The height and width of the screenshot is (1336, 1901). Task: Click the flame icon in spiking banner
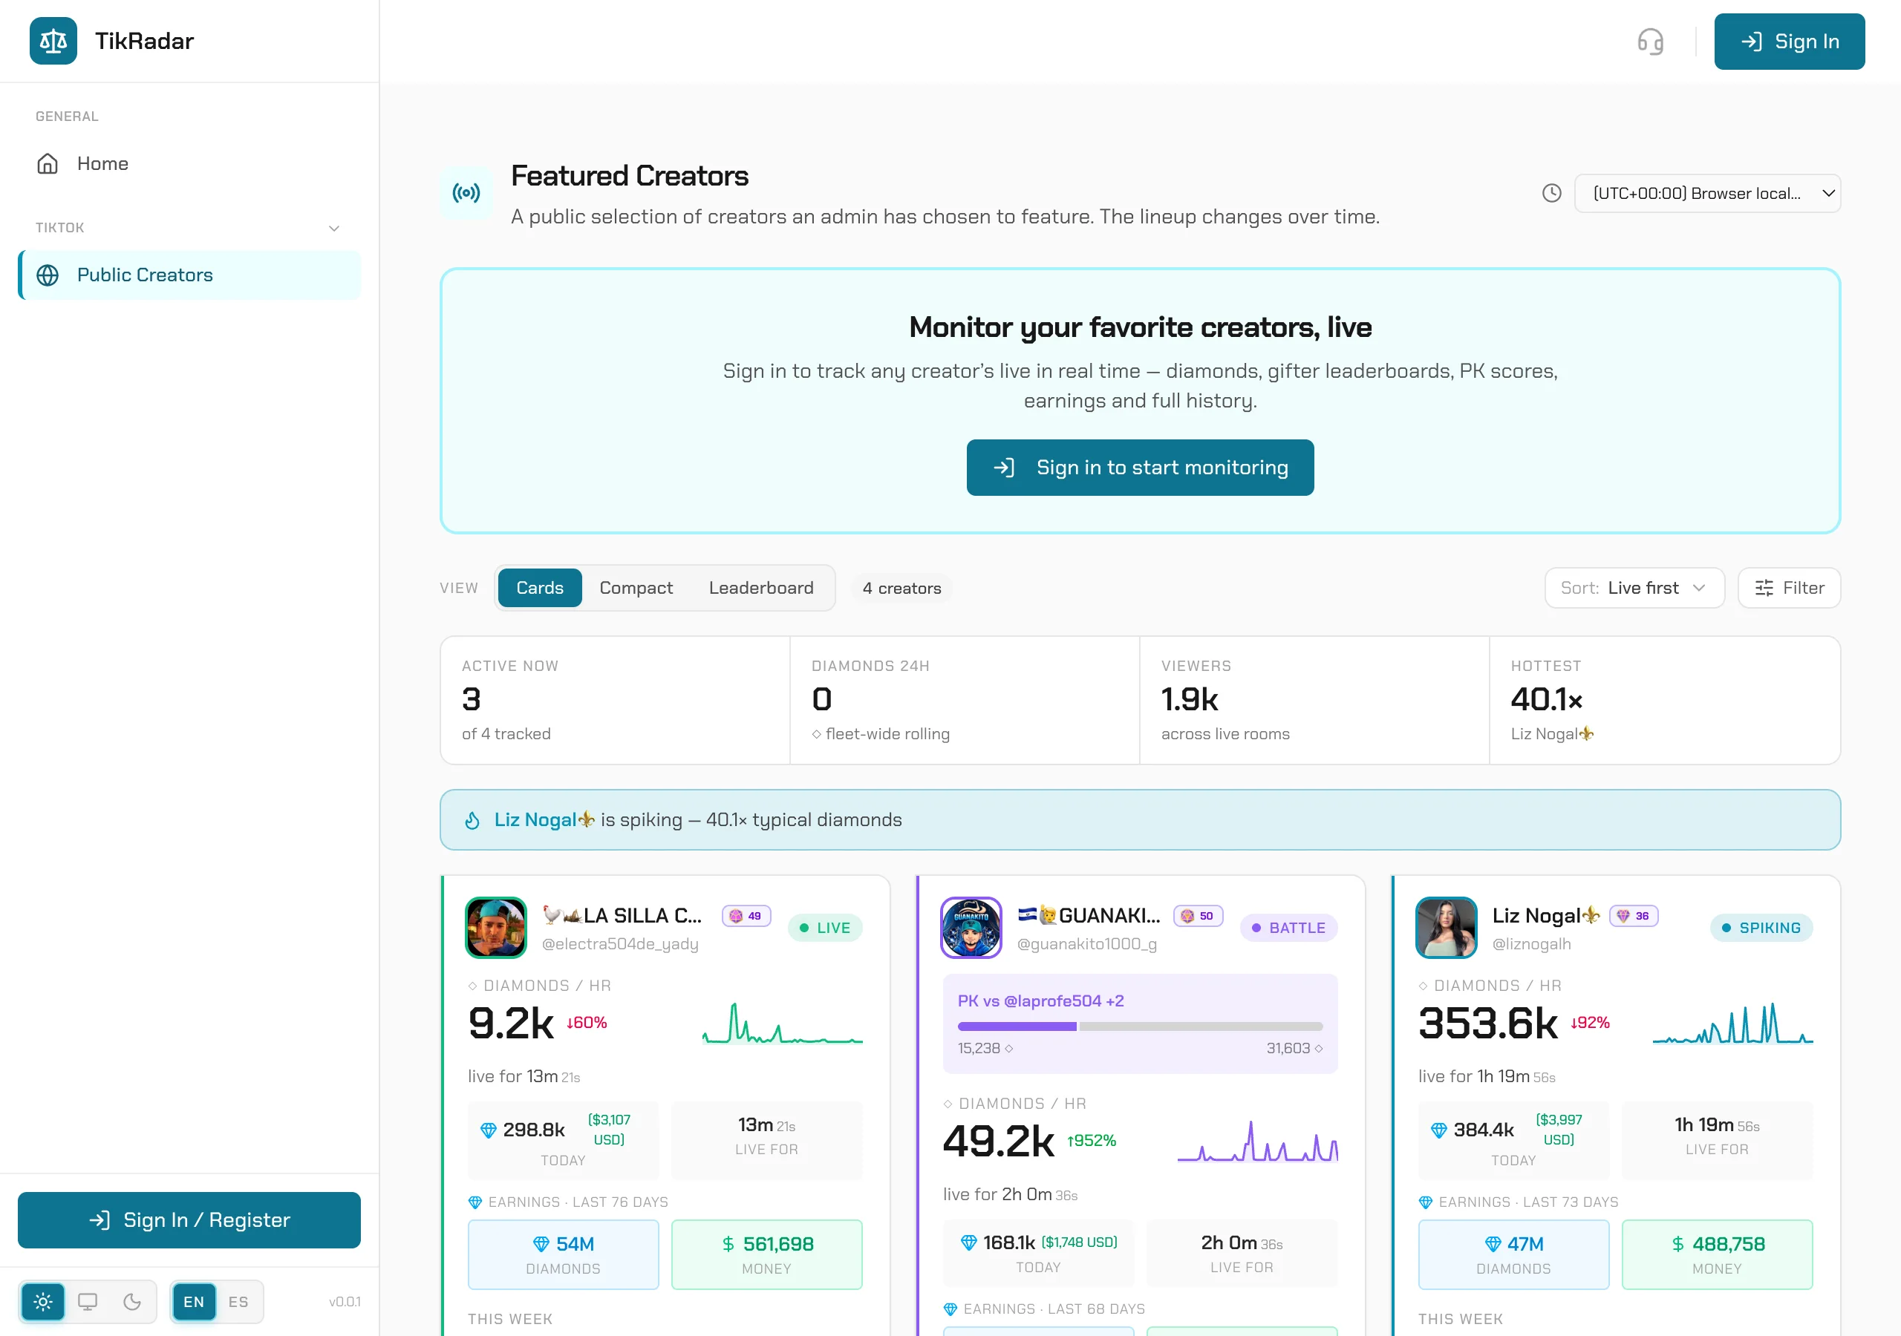(x=472, y=820)
